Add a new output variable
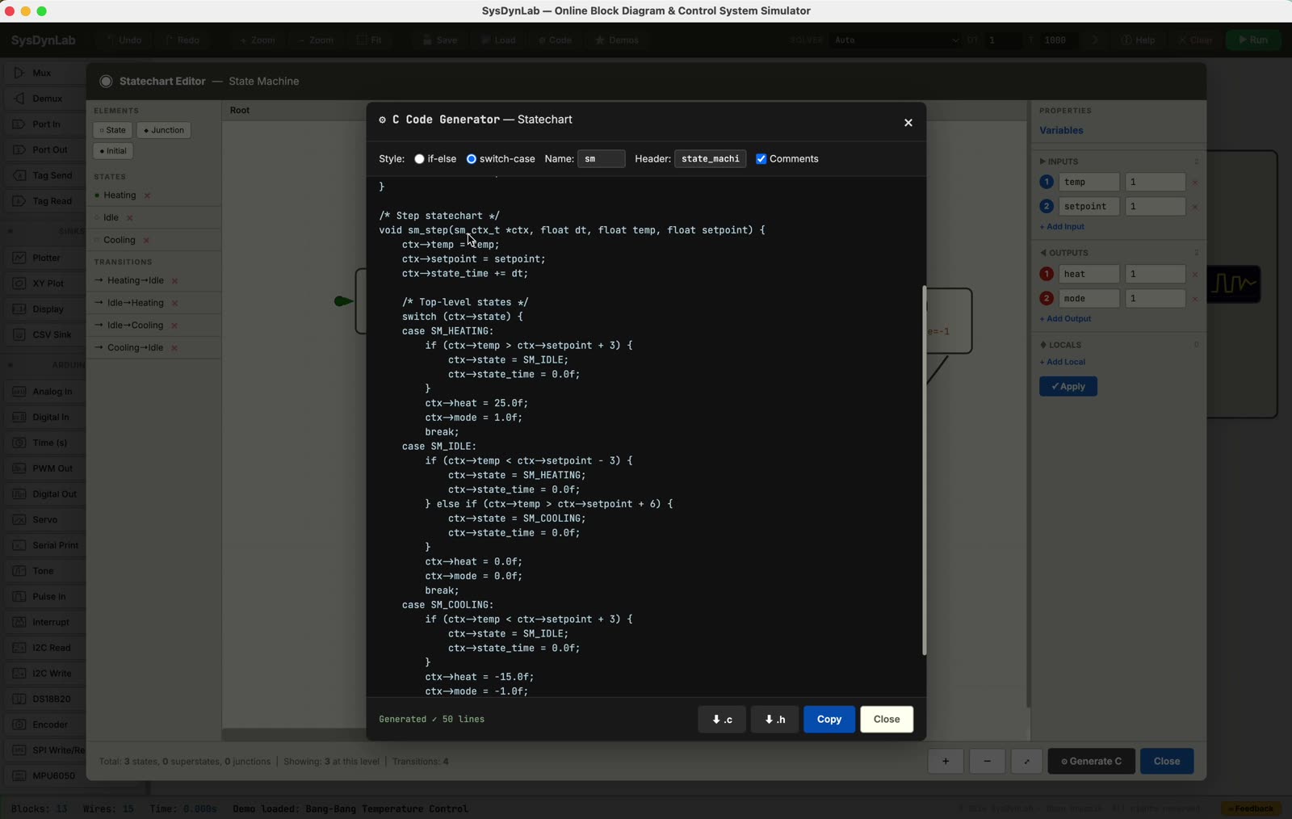1292x819 pixels. click(x=1065, y=319)
